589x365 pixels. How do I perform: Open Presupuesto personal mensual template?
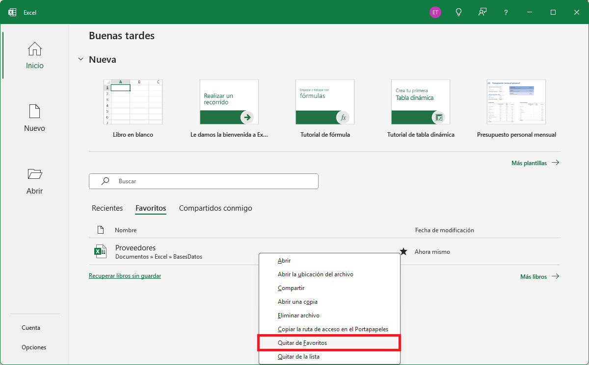coord(516,109)
